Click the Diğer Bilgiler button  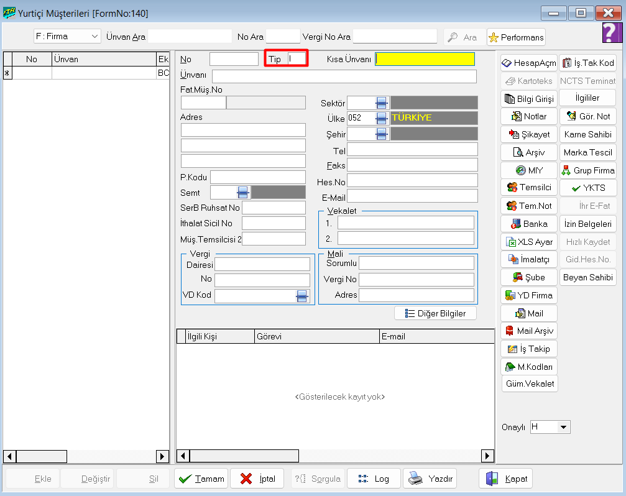tap(435, 313)
